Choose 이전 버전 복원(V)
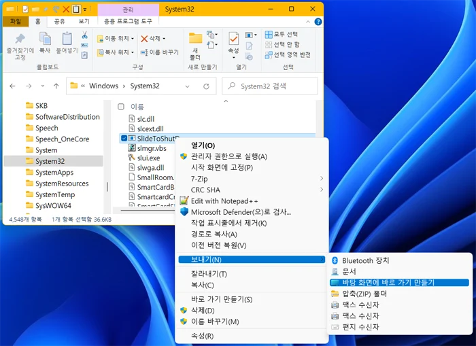The height and width of the screenshot is (346, 476). click(252, 245)
